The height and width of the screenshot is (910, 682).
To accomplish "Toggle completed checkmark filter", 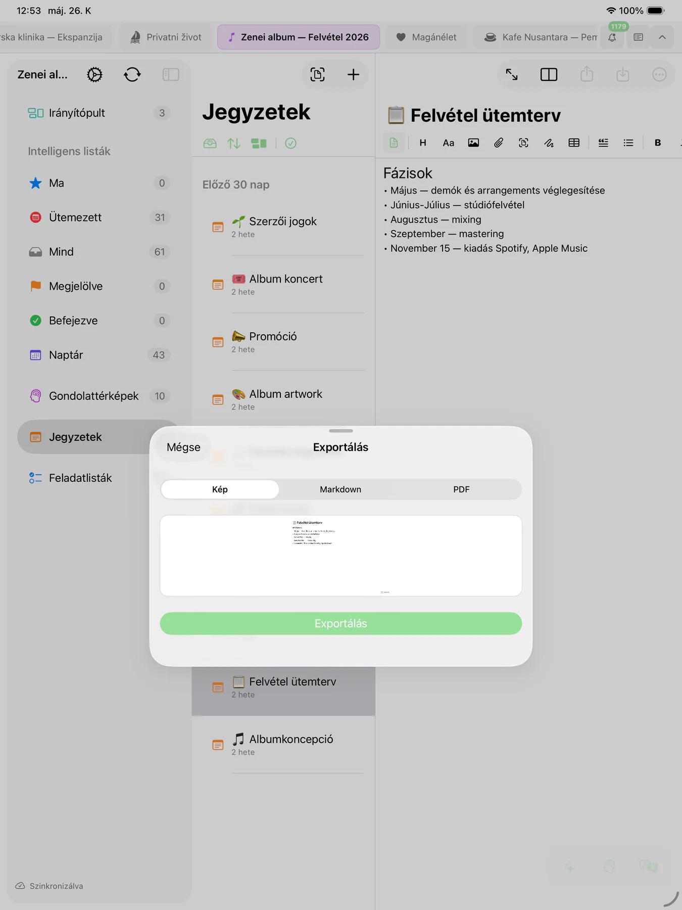I will pos(290,144).
